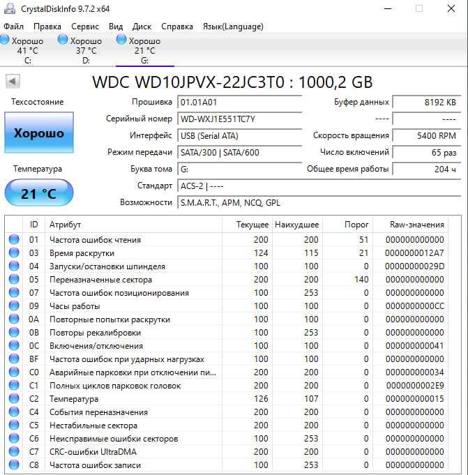The image size is (468, 475).
Task: Click status orb of attribute C5 row
Action: pos(14,425)
